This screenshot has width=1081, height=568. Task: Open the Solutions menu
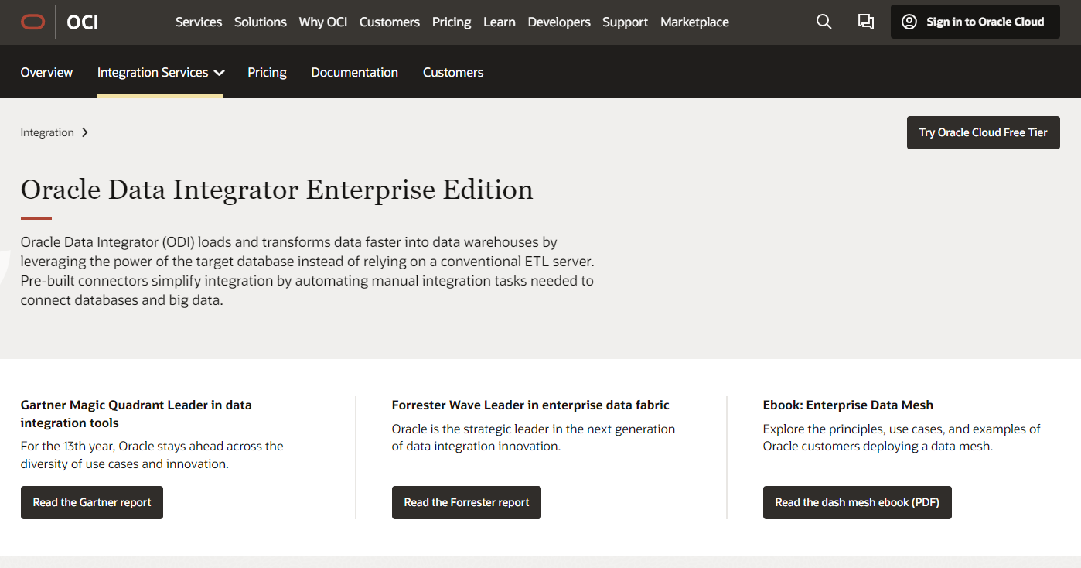(x=260, y=22)
